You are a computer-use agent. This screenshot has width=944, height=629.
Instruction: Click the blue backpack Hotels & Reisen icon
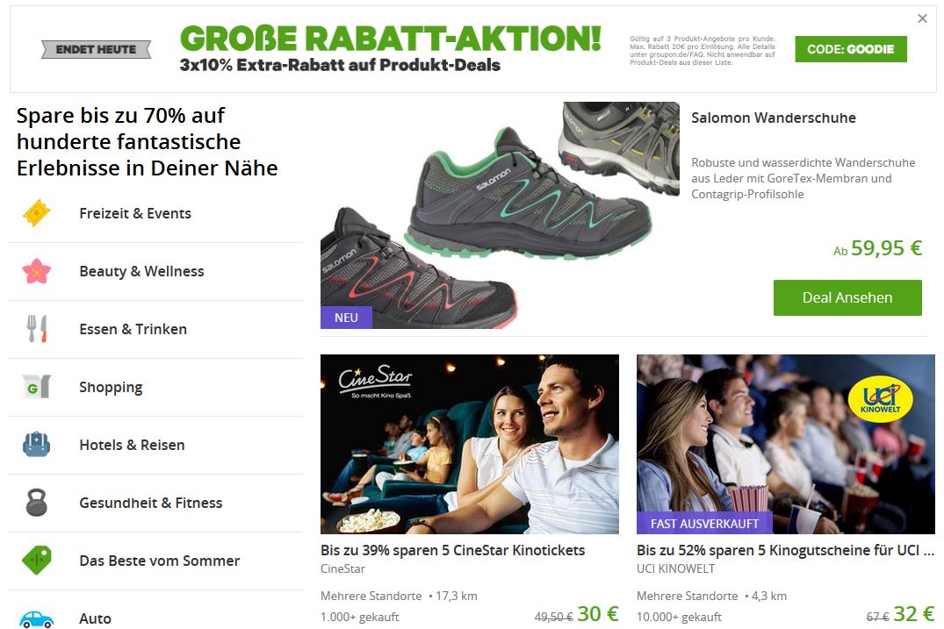[36, 445]
